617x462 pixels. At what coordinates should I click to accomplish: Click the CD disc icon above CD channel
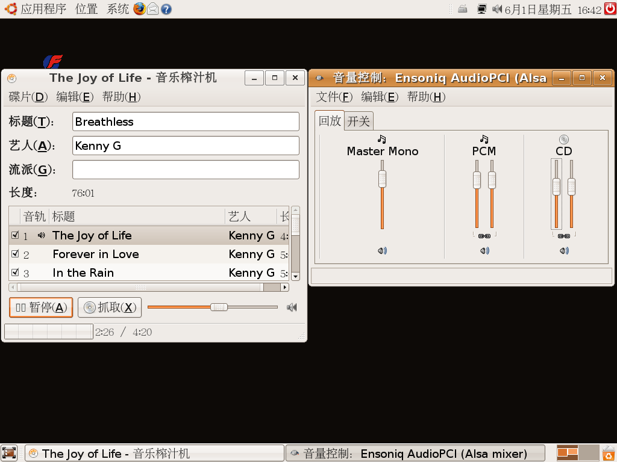564,139
